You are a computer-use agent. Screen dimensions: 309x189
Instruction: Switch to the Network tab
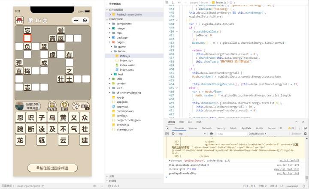(x=207, y=128)
